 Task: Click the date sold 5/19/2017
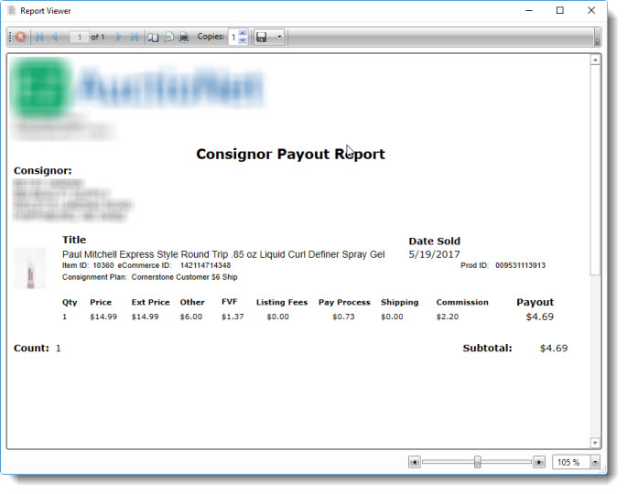coord(434,254)
